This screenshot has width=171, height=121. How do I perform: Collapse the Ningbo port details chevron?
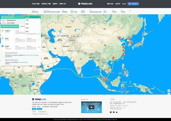coord(38,47)
